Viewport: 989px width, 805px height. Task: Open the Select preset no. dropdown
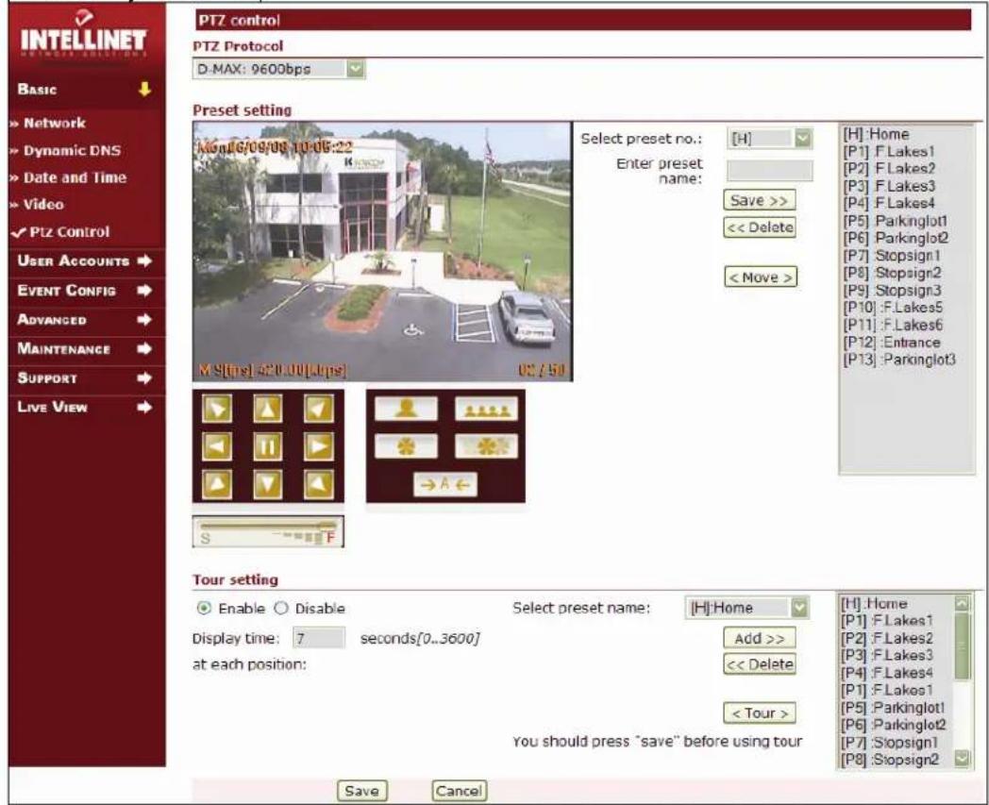click(x=770, y=138)
